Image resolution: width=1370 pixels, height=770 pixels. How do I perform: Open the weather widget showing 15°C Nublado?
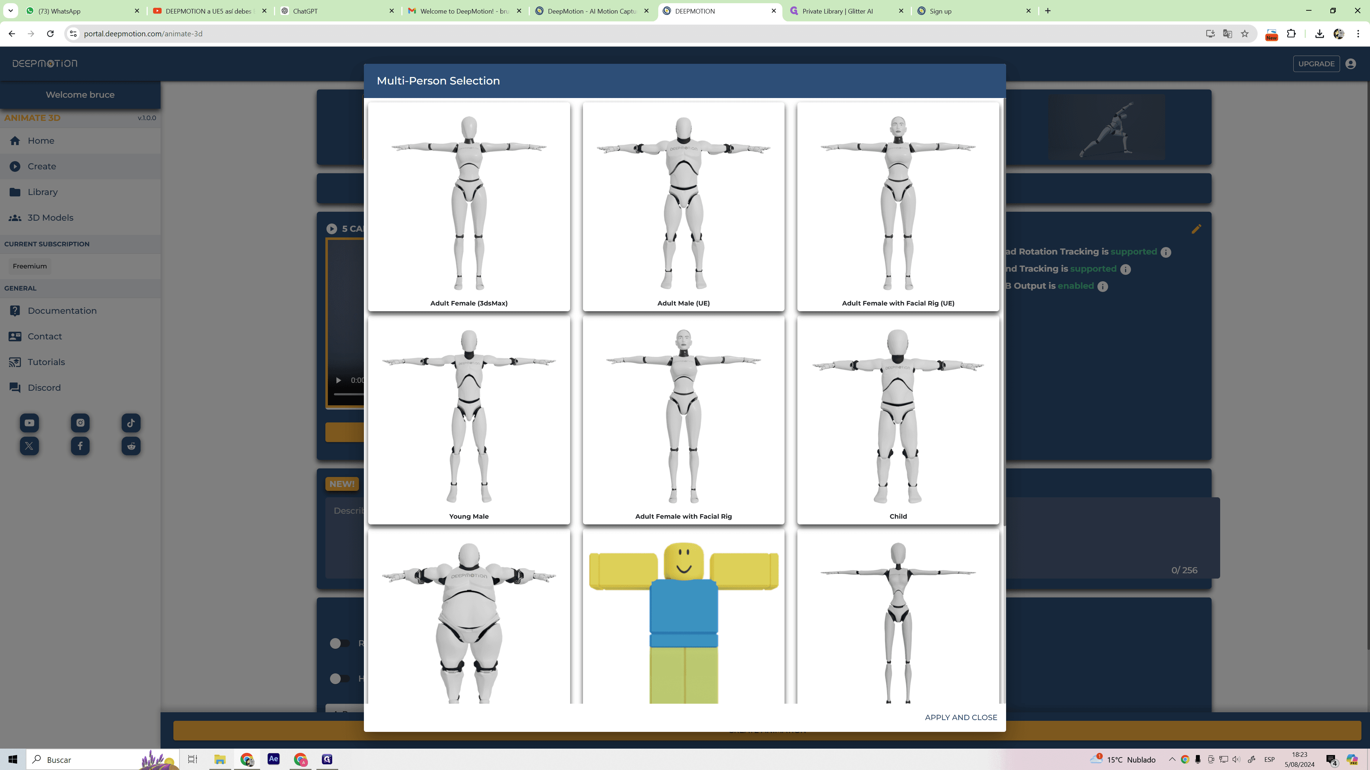pyautogui.click(x=1123, y=759)
